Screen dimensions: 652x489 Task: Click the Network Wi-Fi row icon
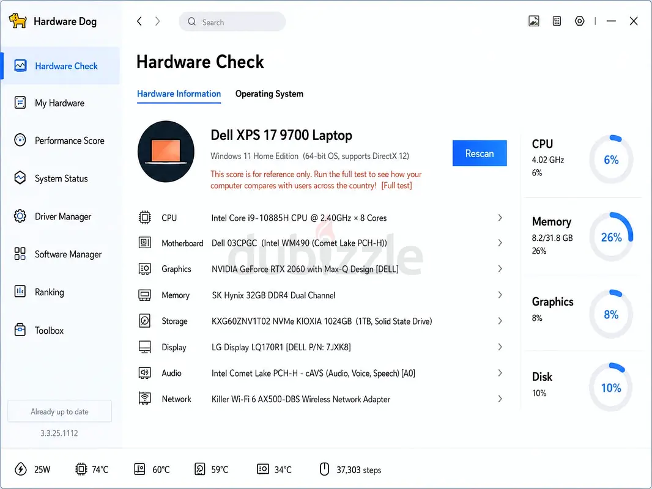(x=145, y=399)
